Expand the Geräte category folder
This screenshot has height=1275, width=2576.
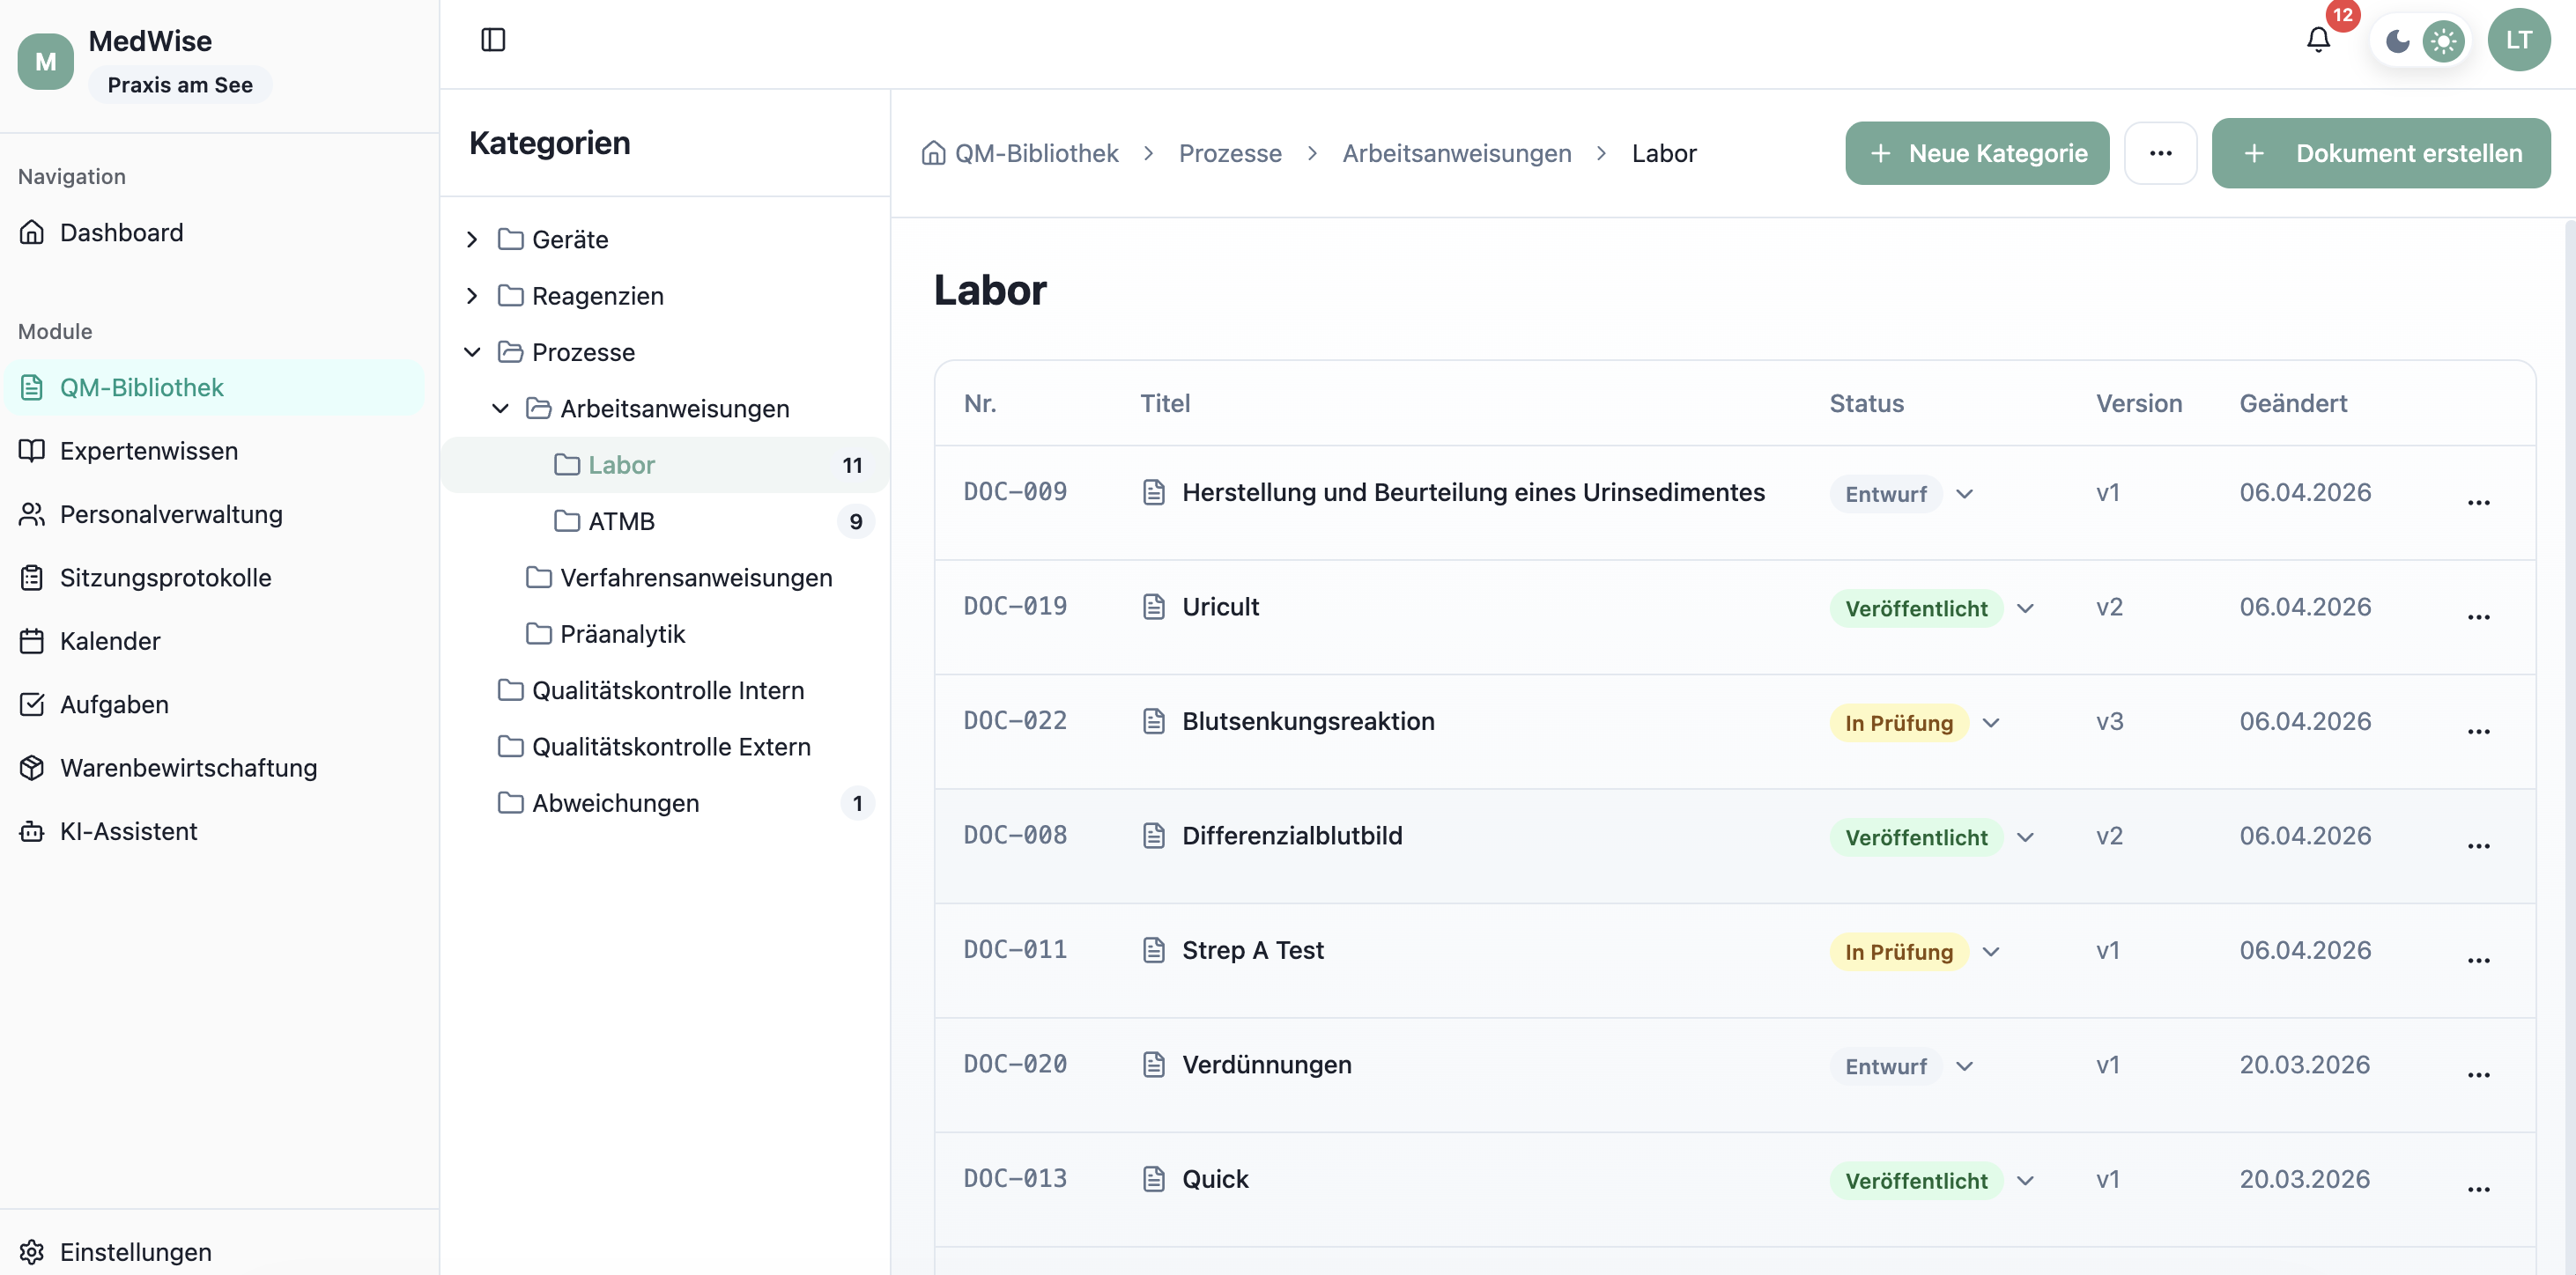(472, 239)
